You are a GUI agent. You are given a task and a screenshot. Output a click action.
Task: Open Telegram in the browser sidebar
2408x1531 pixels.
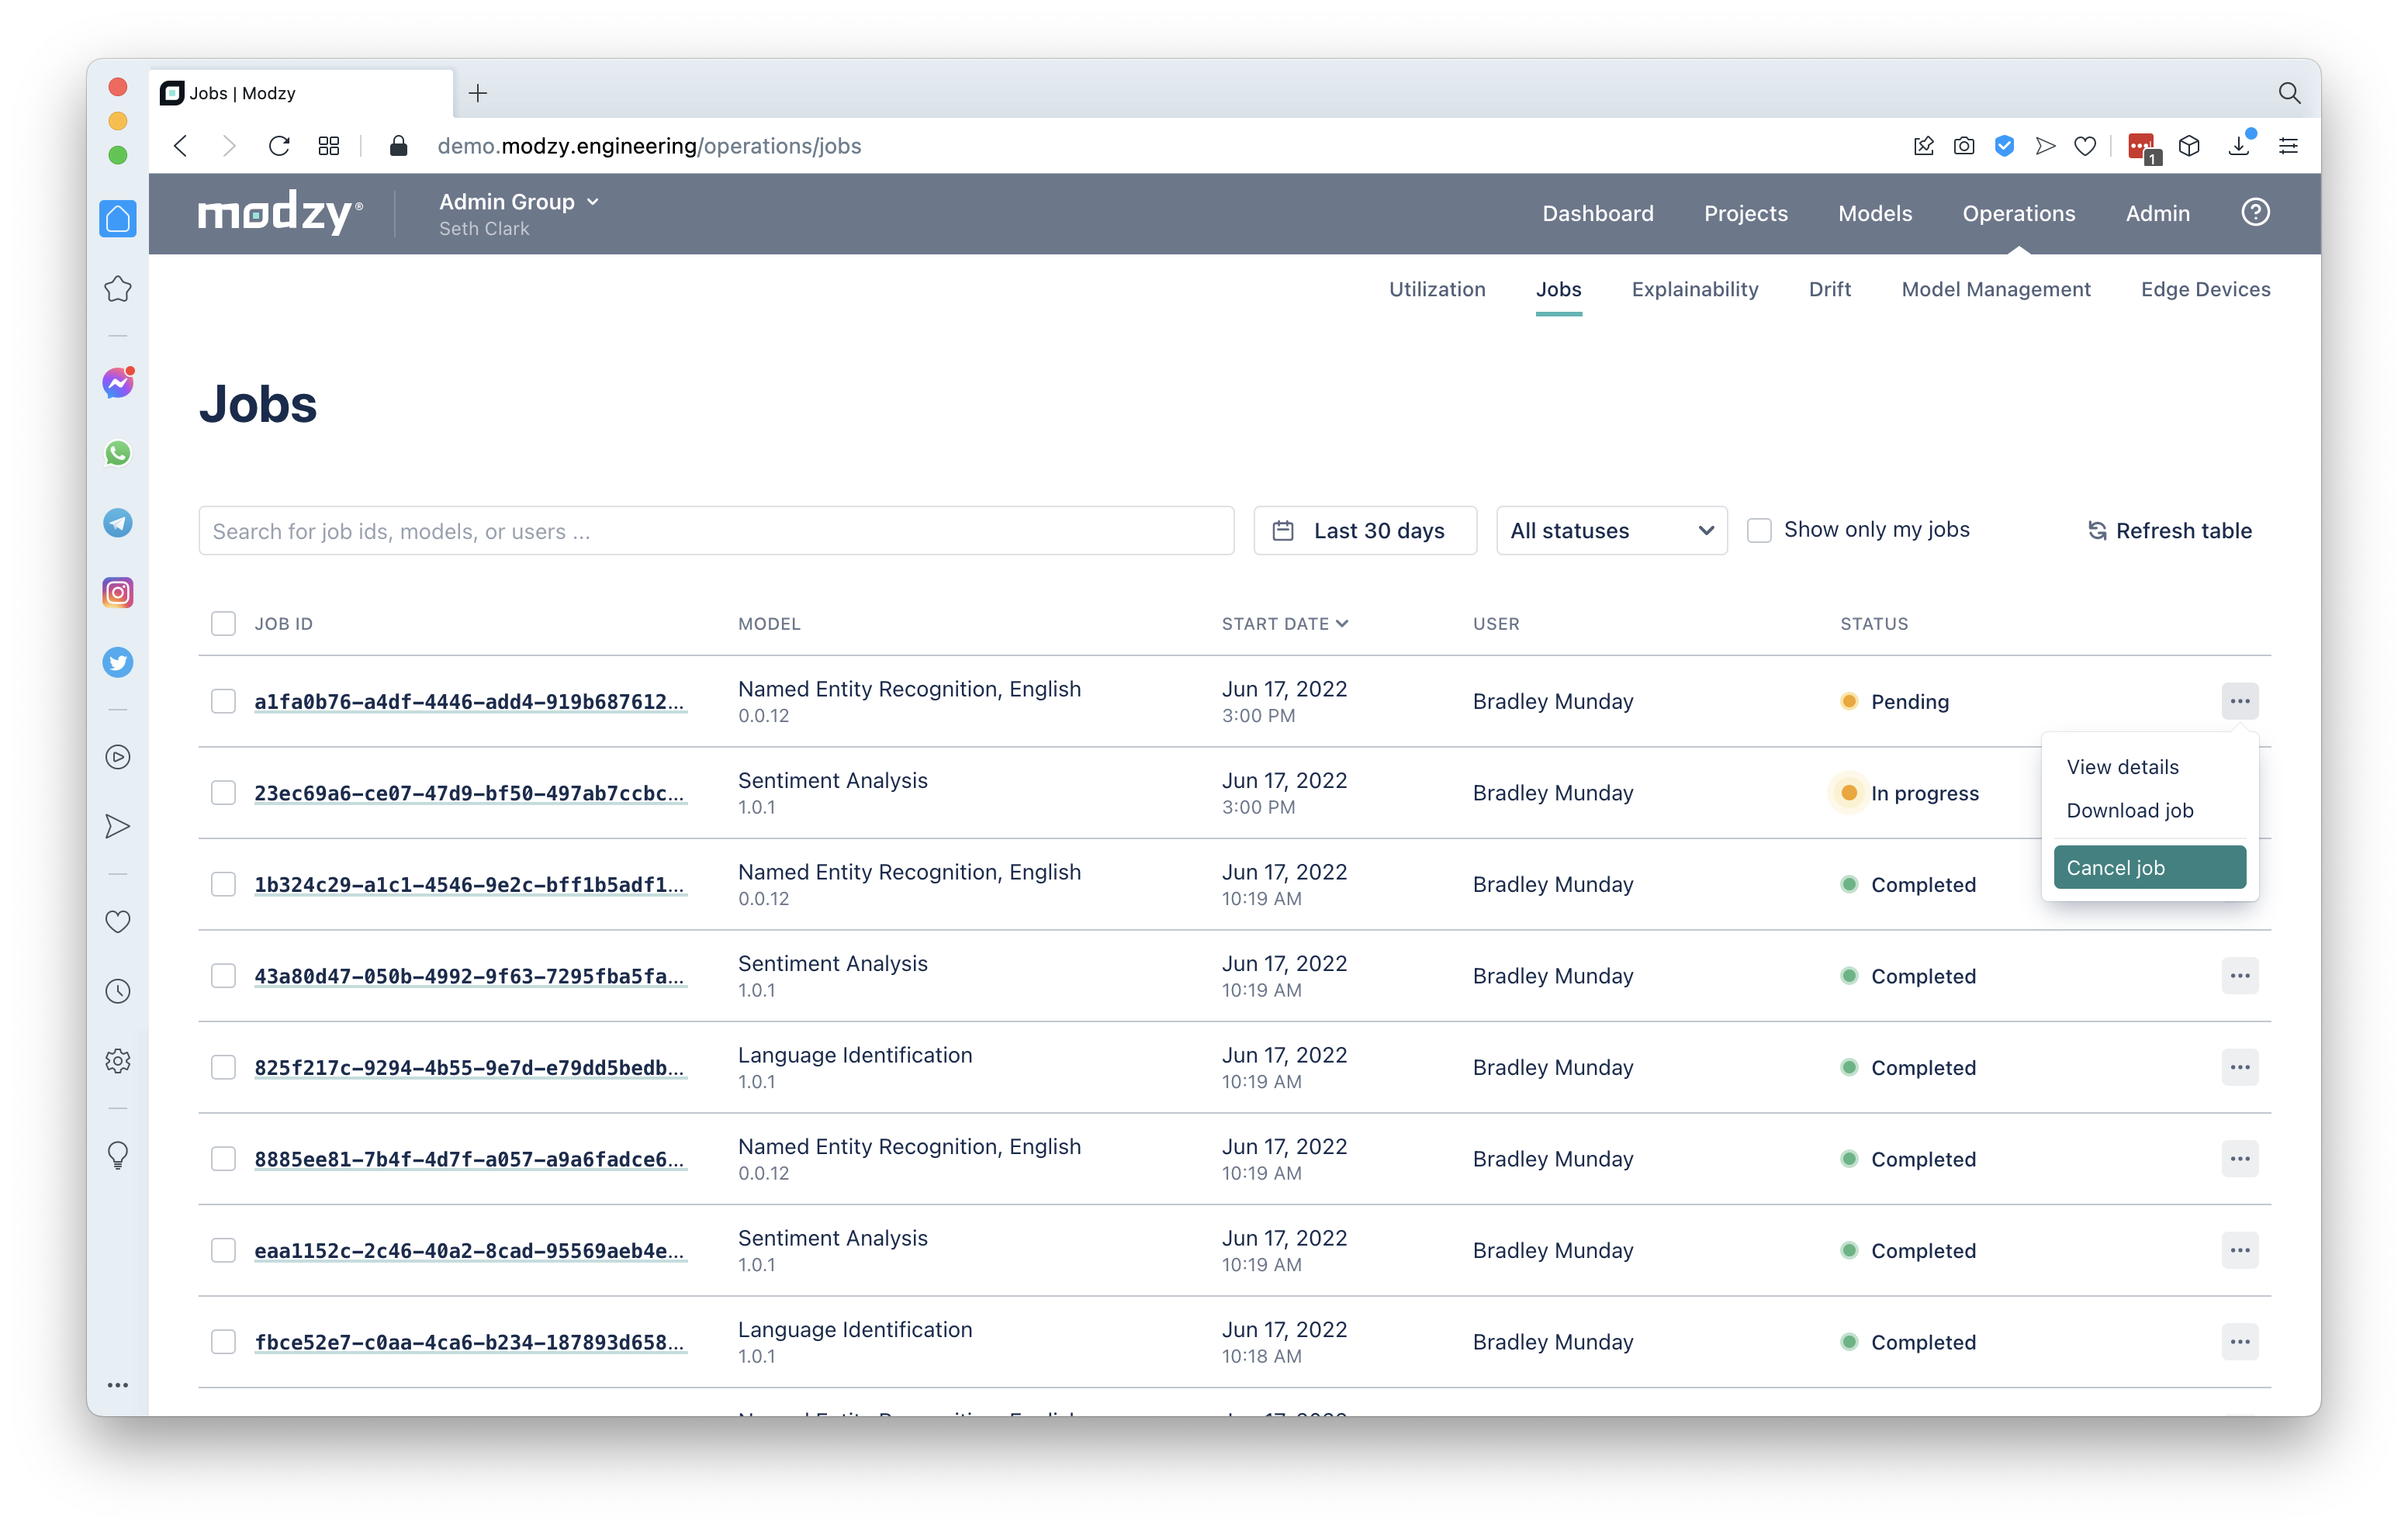(x=118, y=523)
